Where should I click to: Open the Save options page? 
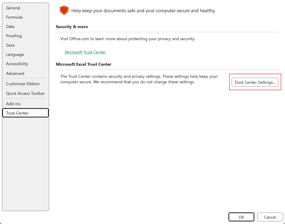[x=10, y=45]
